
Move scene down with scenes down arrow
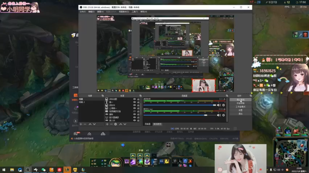(94, 124)
